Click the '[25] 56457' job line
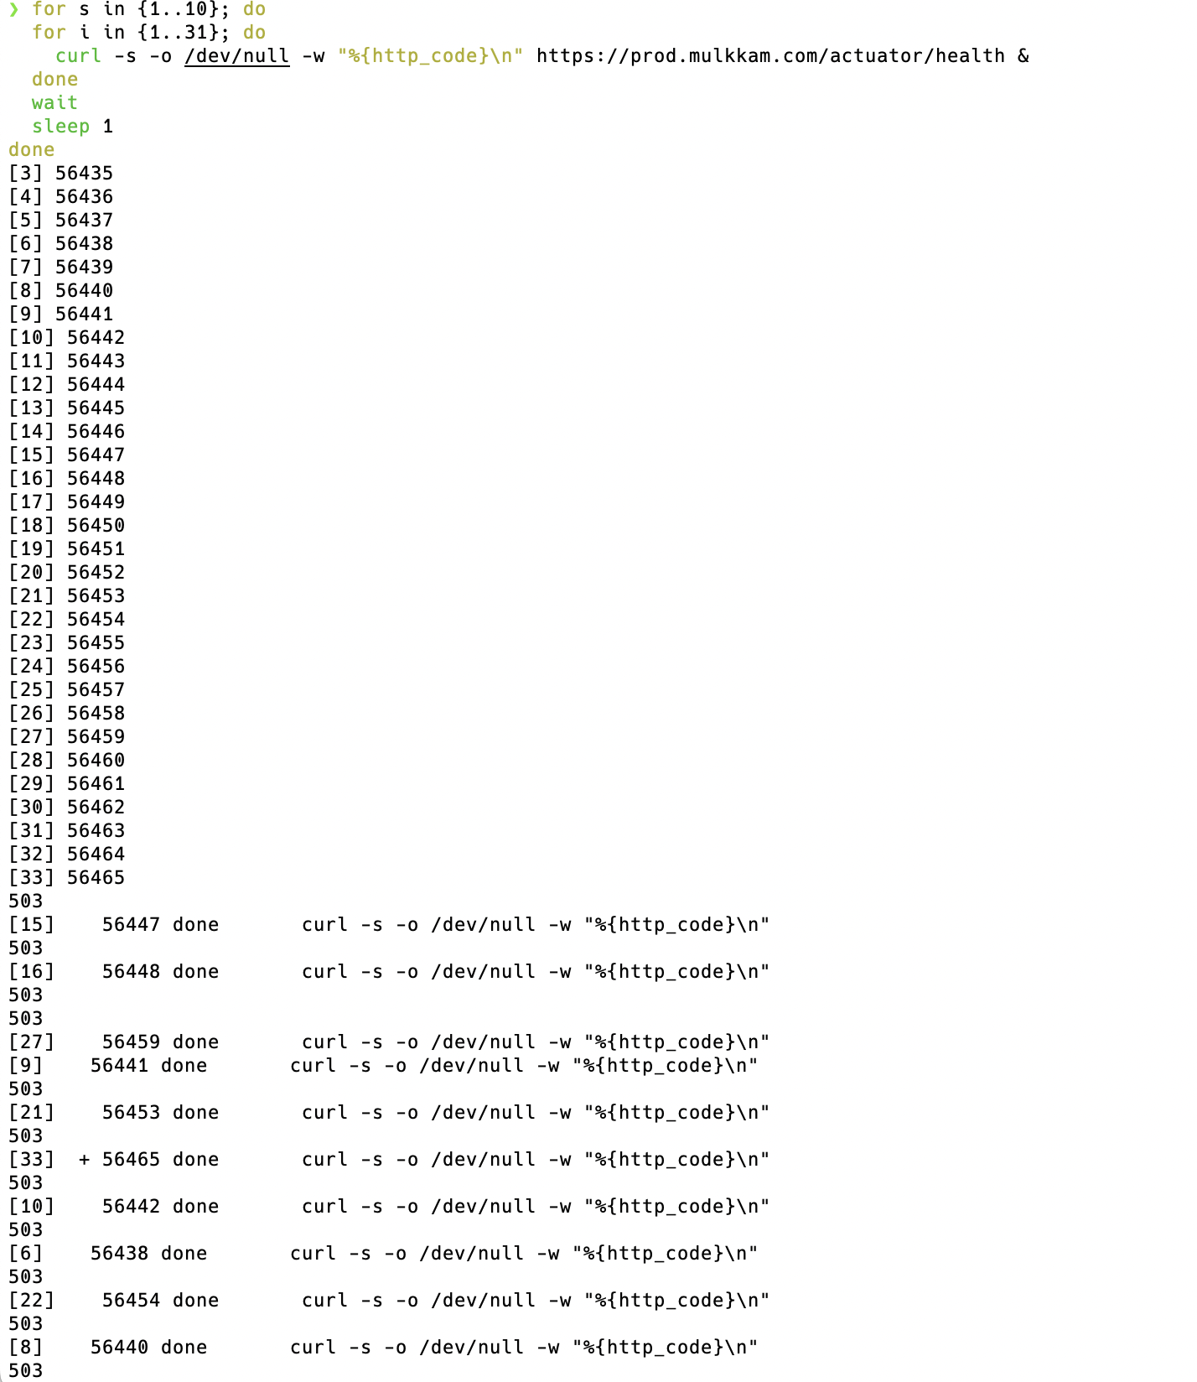This screenshot has height=1382, width=1197. pyautogui.click(x=66, y=689)
